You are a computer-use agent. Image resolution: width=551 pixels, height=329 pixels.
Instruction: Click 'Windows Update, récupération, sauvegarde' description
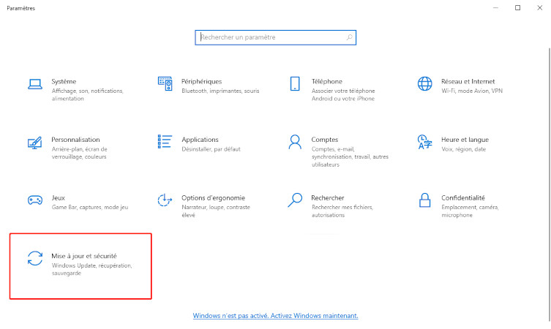click(91, 269)
